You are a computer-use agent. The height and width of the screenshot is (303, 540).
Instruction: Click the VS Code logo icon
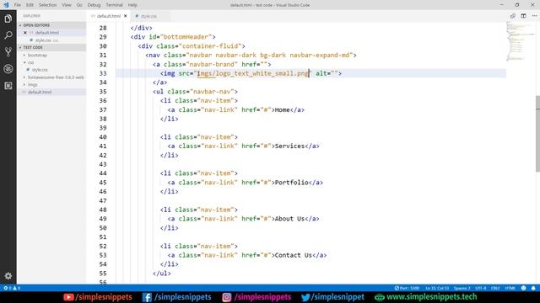tap(6, 5)
